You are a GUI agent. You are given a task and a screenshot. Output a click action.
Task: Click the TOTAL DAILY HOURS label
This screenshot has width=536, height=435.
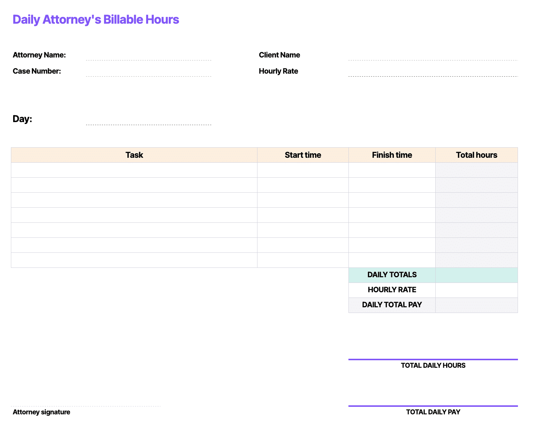[x=433, y=366]
